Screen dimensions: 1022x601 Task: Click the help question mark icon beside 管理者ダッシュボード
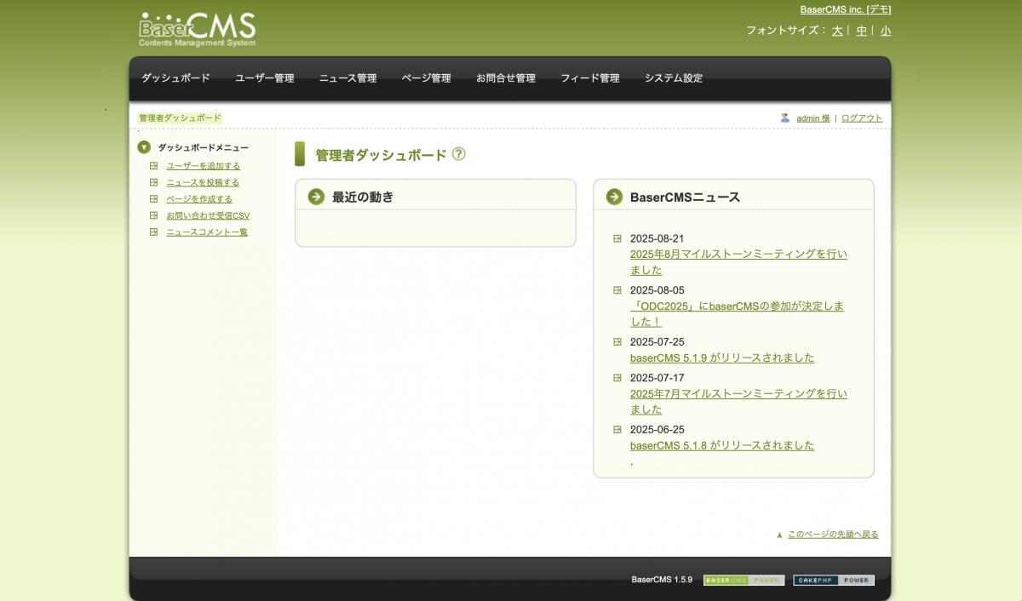coord(459,154)
